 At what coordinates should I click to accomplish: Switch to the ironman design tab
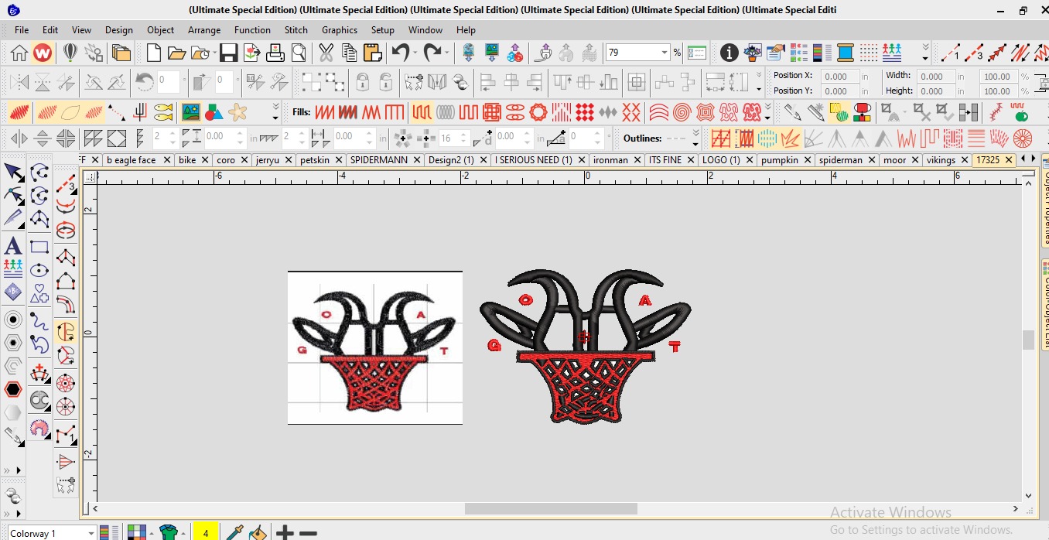click(611, 160)
